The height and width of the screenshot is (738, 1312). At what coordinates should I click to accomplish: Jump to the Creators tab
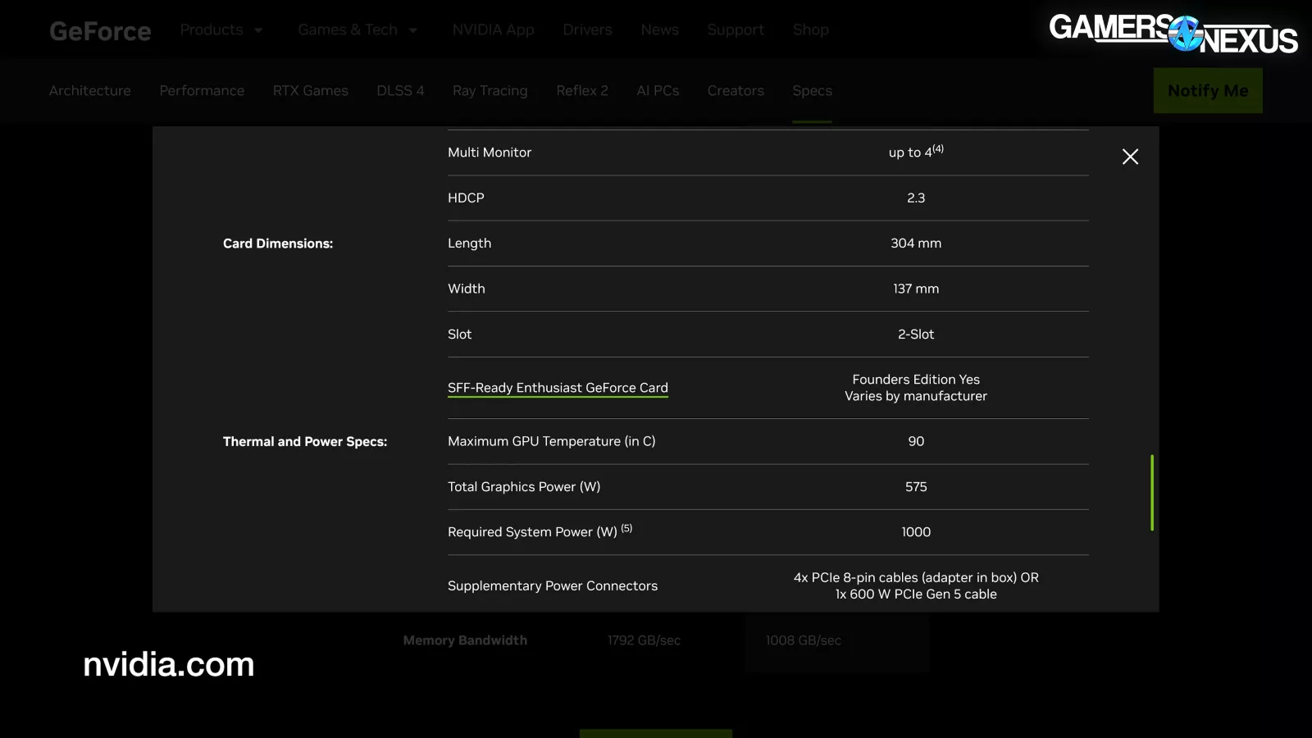[x=736, y=91]
